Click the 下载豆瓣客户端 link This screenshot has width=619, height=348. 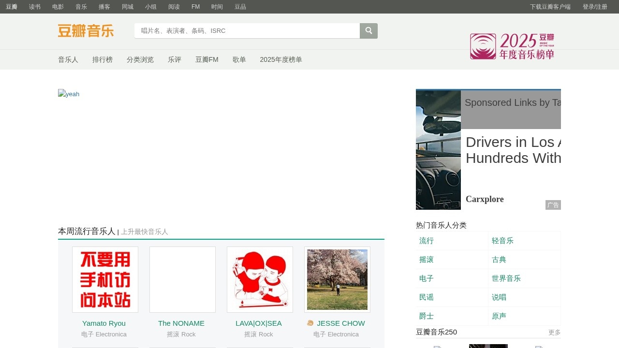pos(550,7)
